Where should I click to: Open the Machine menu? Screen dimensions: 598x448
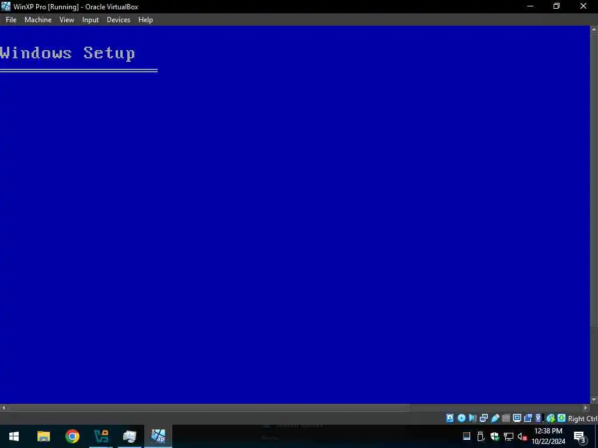[38, 20]
